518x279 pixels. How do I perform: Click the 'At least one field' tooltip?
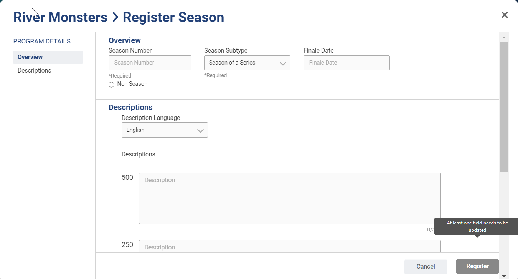pyautogui.click(x=477, y=226)
